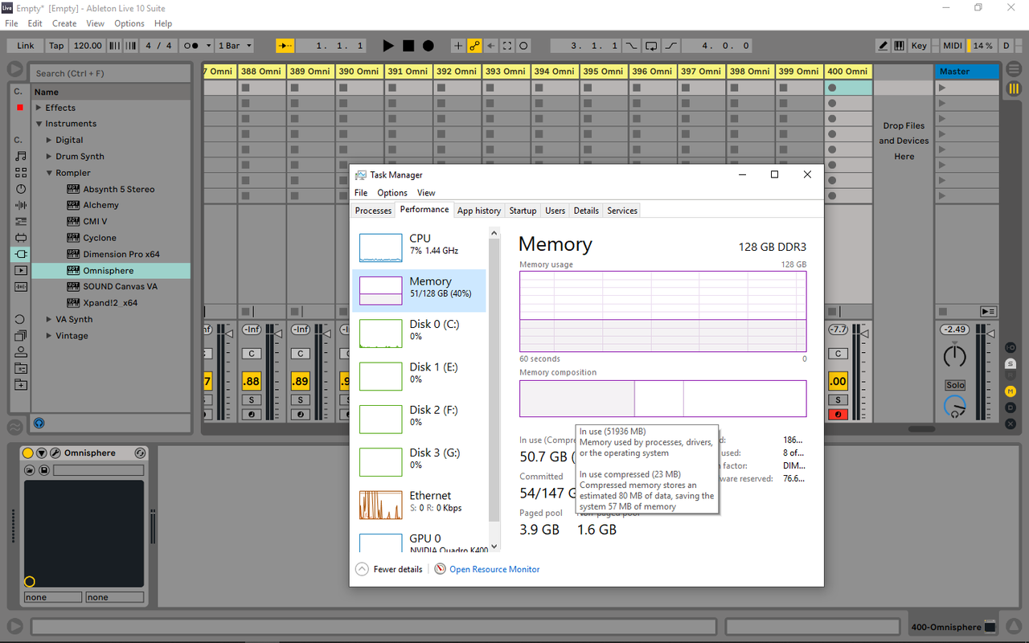Toggle the Master Solo button
The image size is (1029, 643).
click(x=955, y=385)
